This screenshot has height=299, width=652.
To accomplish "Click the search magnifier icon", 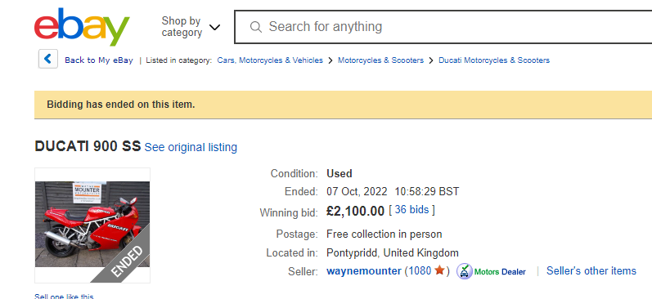I will pyautogui.click(x=256, y=27).
